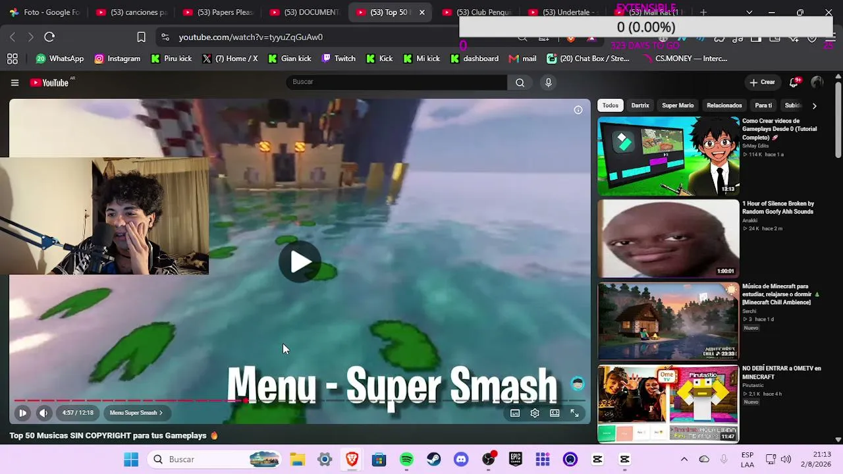Open the Twitch bookmark
The width and height of the screenshot is (843, 474).
coord(339,59)
